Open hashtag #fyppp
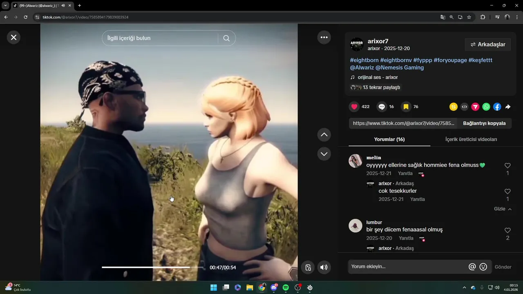This screenshot has height=294, width=523. (422, 60)
